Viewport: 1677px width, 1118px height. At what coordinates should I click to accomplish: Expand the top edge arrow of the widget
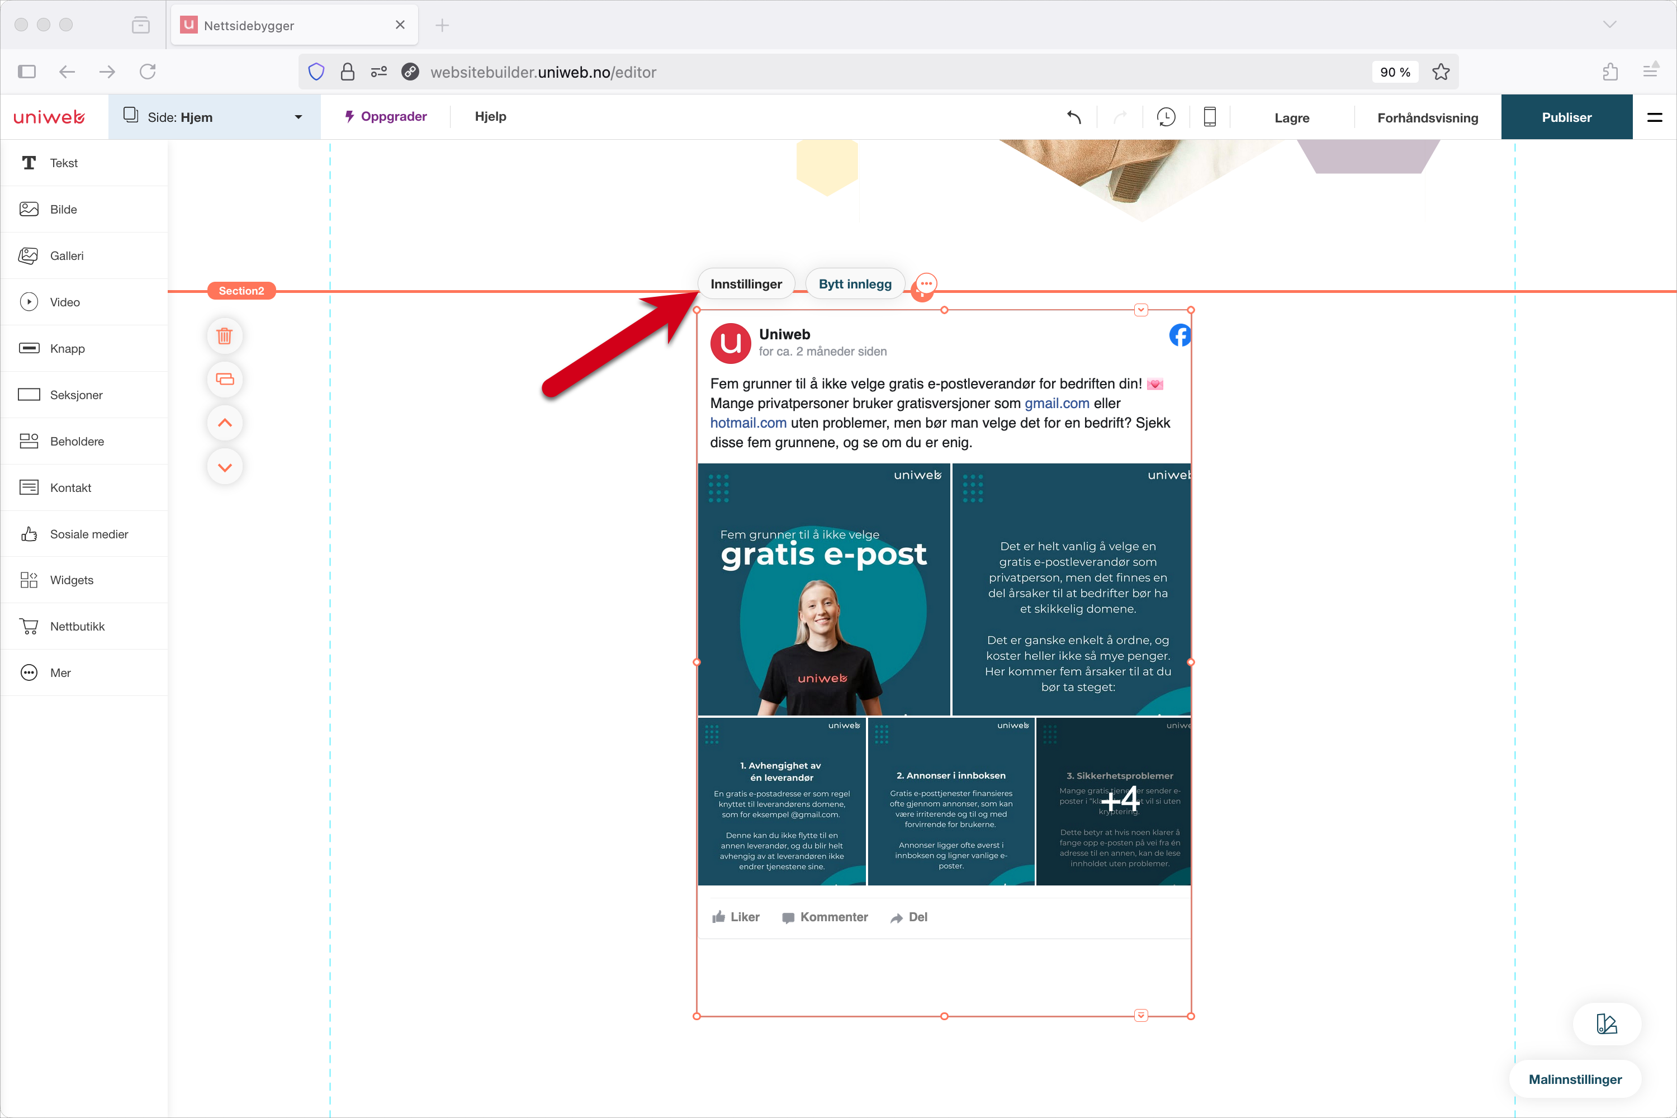click(1141, 310)
